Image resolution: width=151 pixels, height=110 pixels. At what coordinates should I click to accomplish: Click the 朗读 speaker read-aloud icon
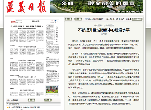pos(130,19)
